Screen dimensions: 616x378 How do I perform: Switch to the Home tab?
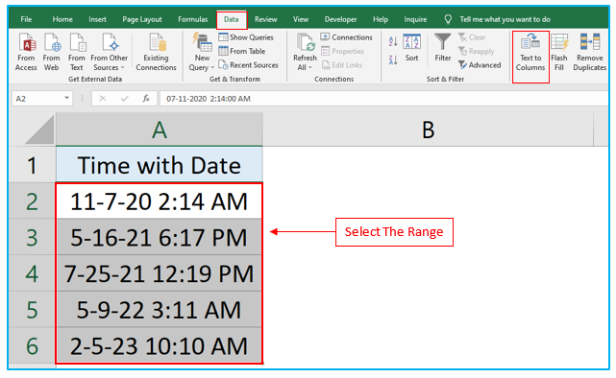(x=62, y=19)
